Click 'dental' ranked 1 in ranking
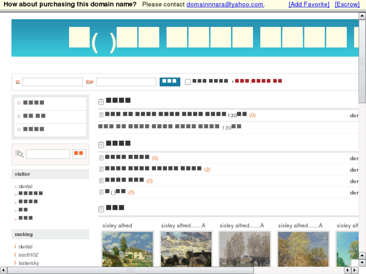366x274 pixels. (x=26, y=246)
